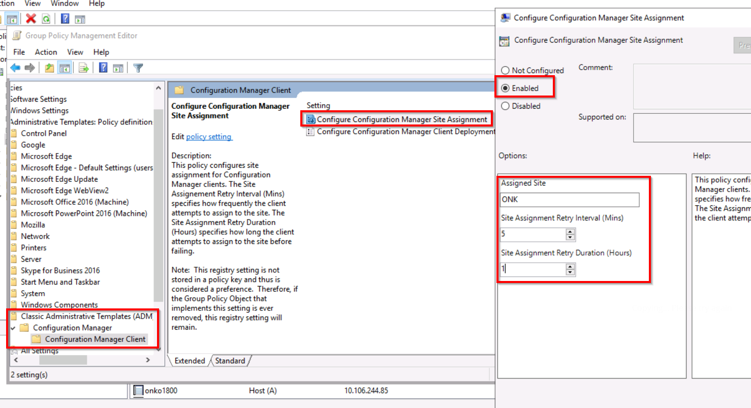Switch to the Extended tab
This screenshot has width=751, height=408.
[190, 361]
